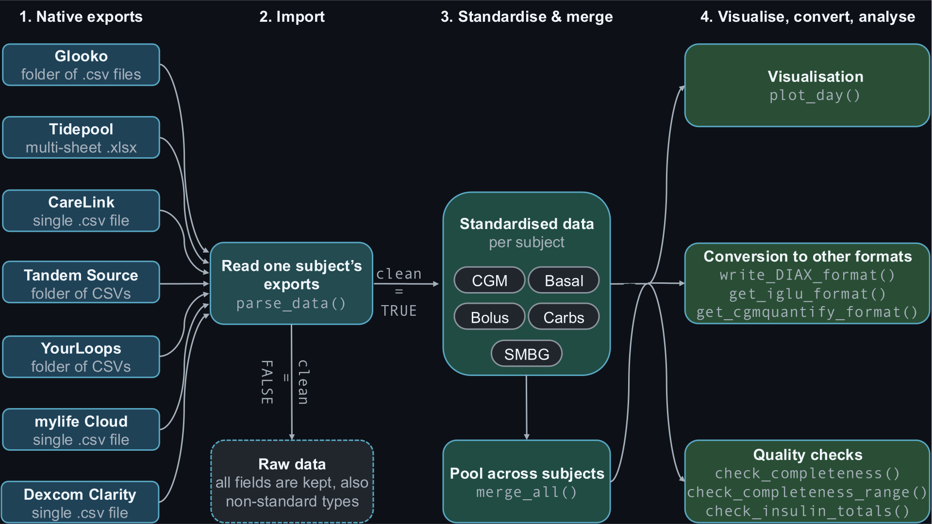The image size is (932, 524).
Task: Click the SMBG pill
Action: pos(527,354)
